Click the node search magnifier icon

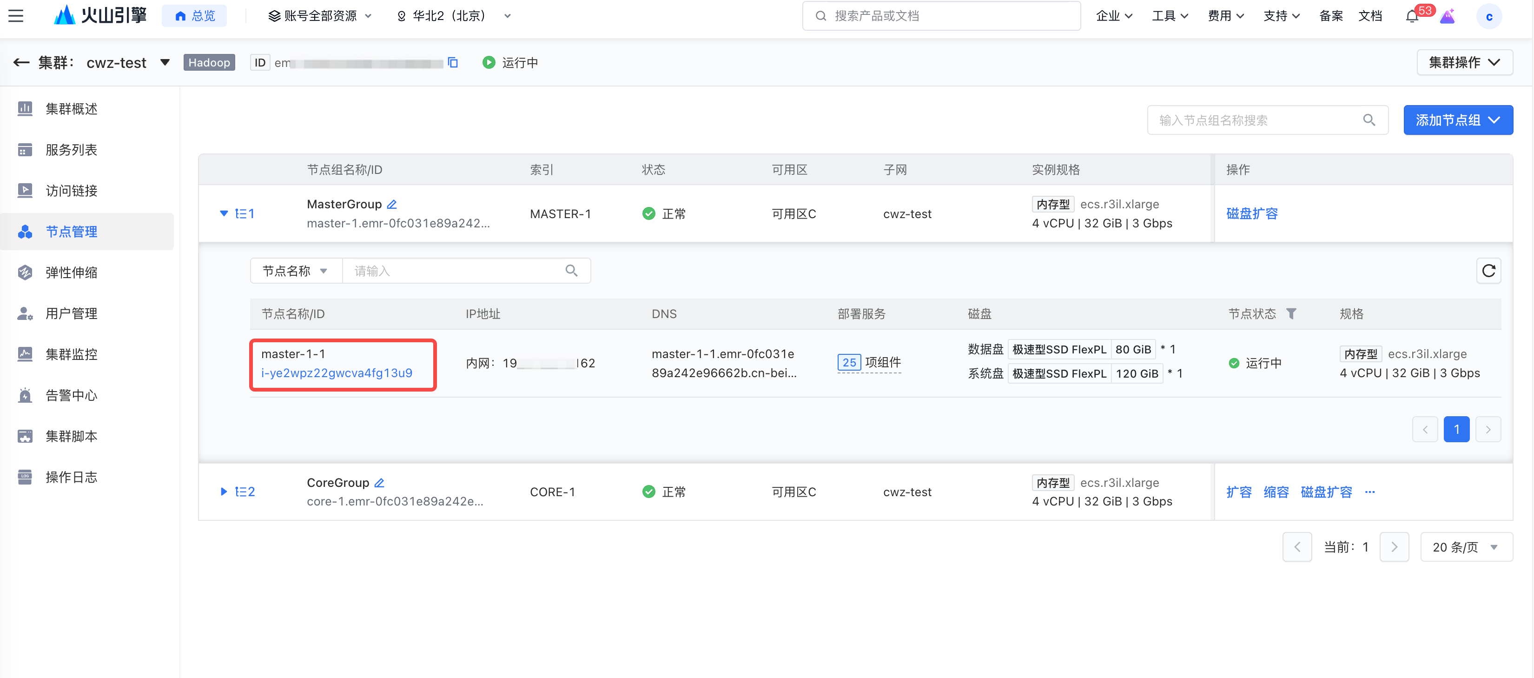pos(571,271)
